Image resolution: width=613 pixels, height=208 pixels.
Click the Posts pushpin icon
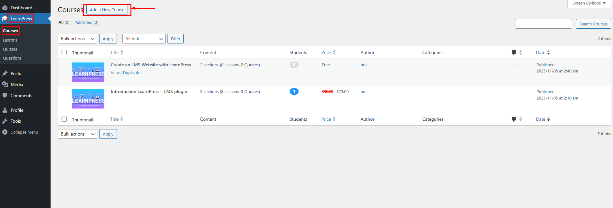point(5,73)
